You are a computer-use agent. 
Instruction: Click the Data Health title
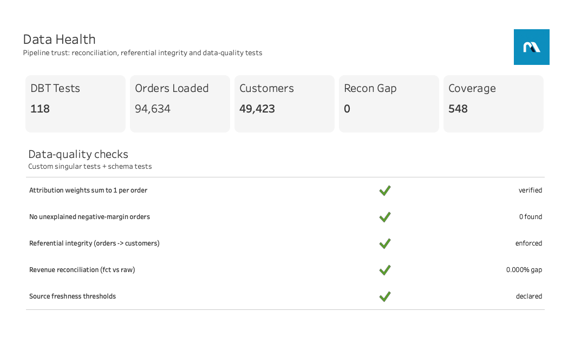pyautogui.click(x=60, y=39)
